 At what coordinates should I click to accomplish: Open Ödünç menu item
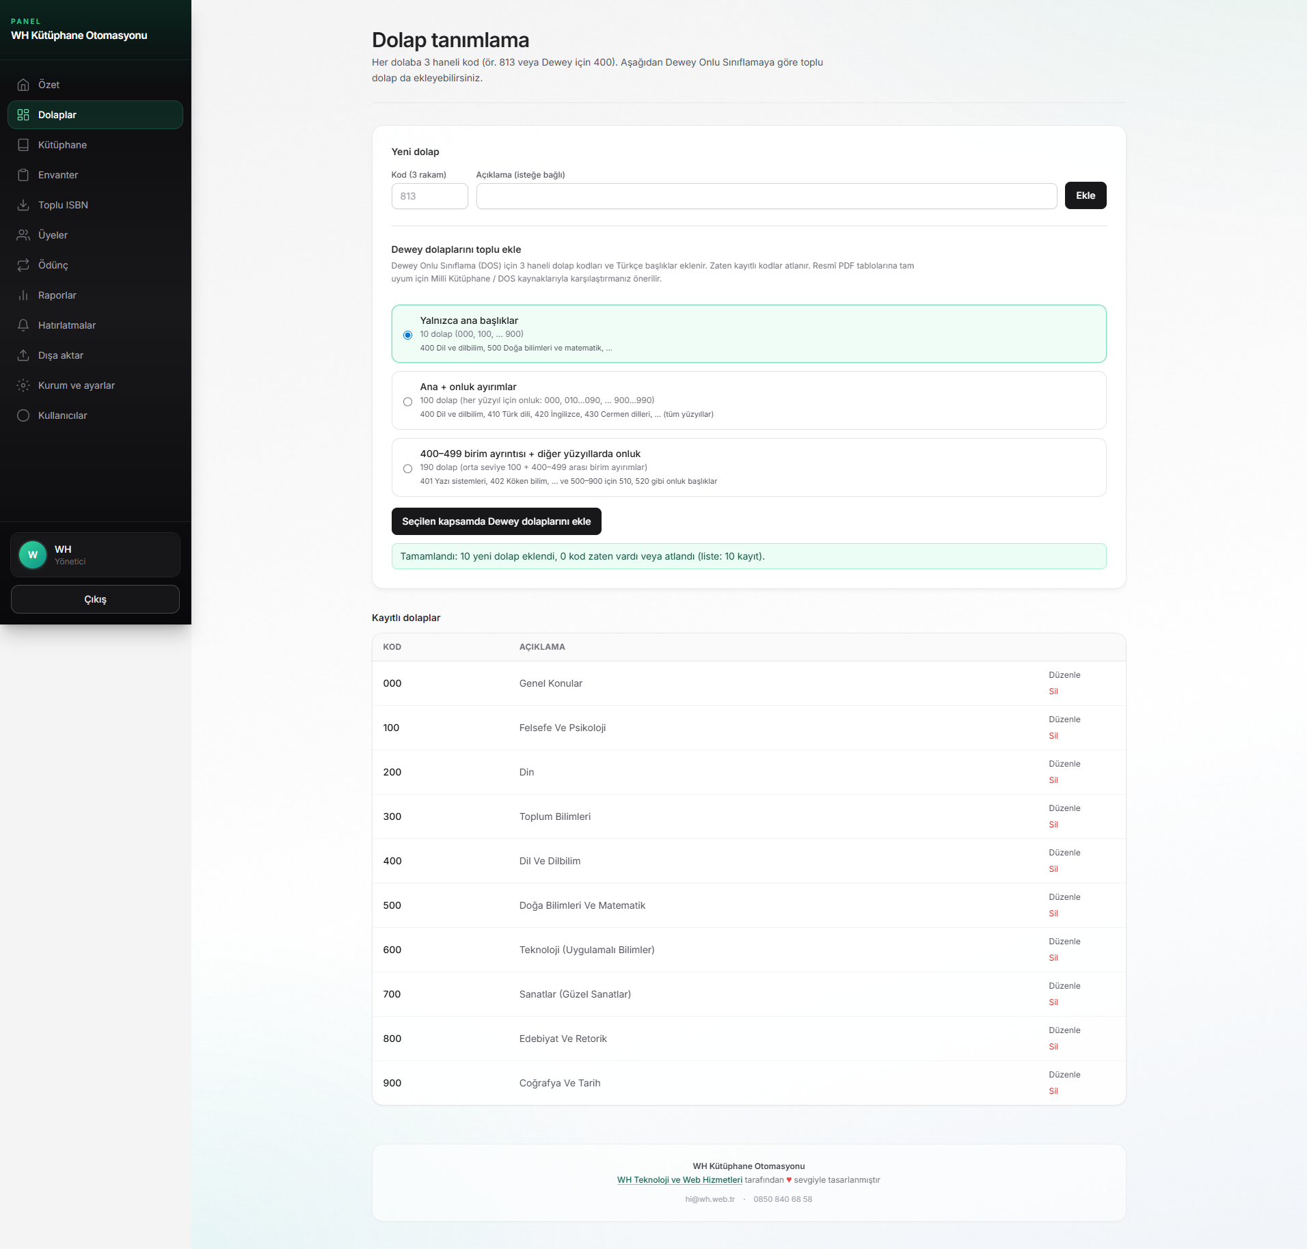[95, 265]
